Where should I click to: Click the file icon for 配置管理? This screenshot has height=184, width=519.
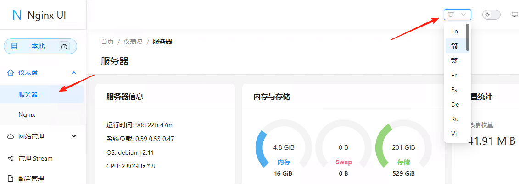click(11, 179)
